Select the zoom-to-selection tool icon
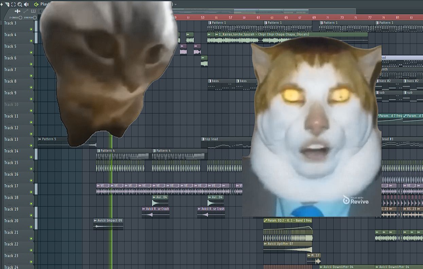This screenshot has height=269, width=423. pyautogui.click(x=13, y=4)
